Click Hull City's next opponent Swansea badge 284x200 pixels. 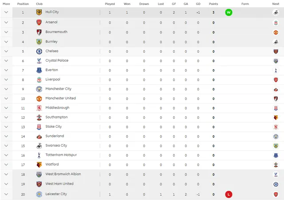coord(276,12)
